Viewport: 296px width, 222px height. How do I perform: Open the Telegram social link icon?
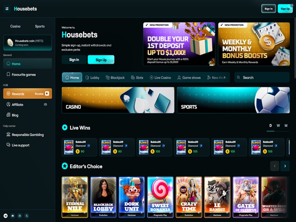[6, 215]
